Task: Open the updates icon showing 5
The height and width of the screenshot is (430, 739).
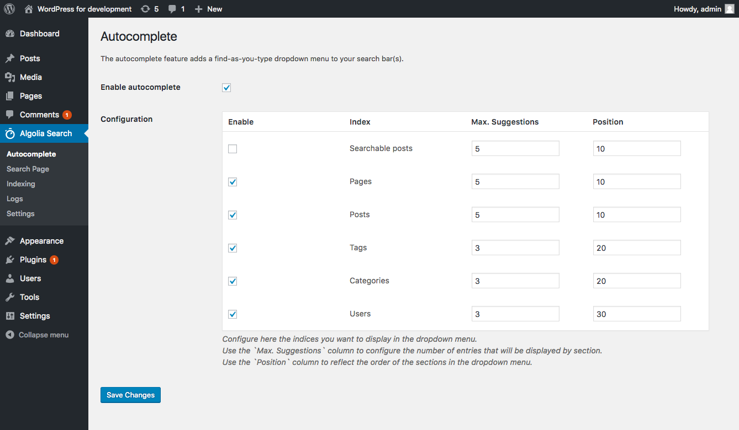Action: (x=145, y=9)
